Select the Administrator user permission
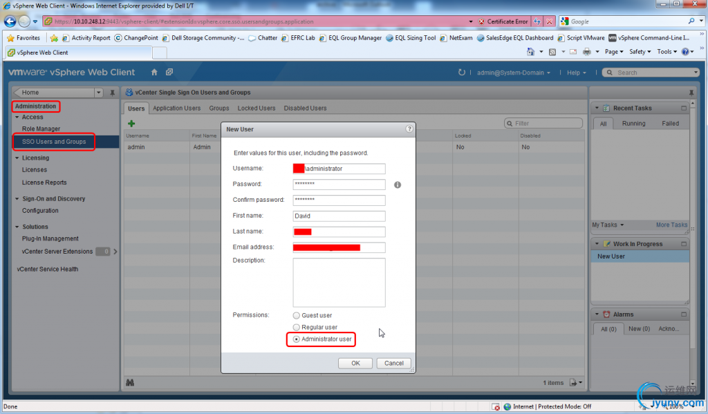 296,339
